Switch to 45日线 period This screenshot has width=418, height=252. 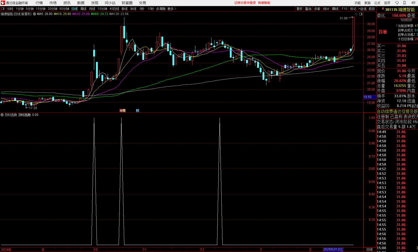click(x=114, y=9)
